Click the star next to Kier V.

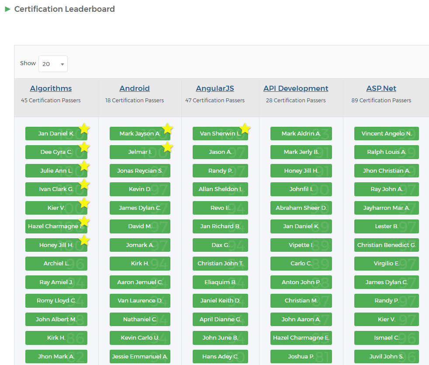coord(84,202)
